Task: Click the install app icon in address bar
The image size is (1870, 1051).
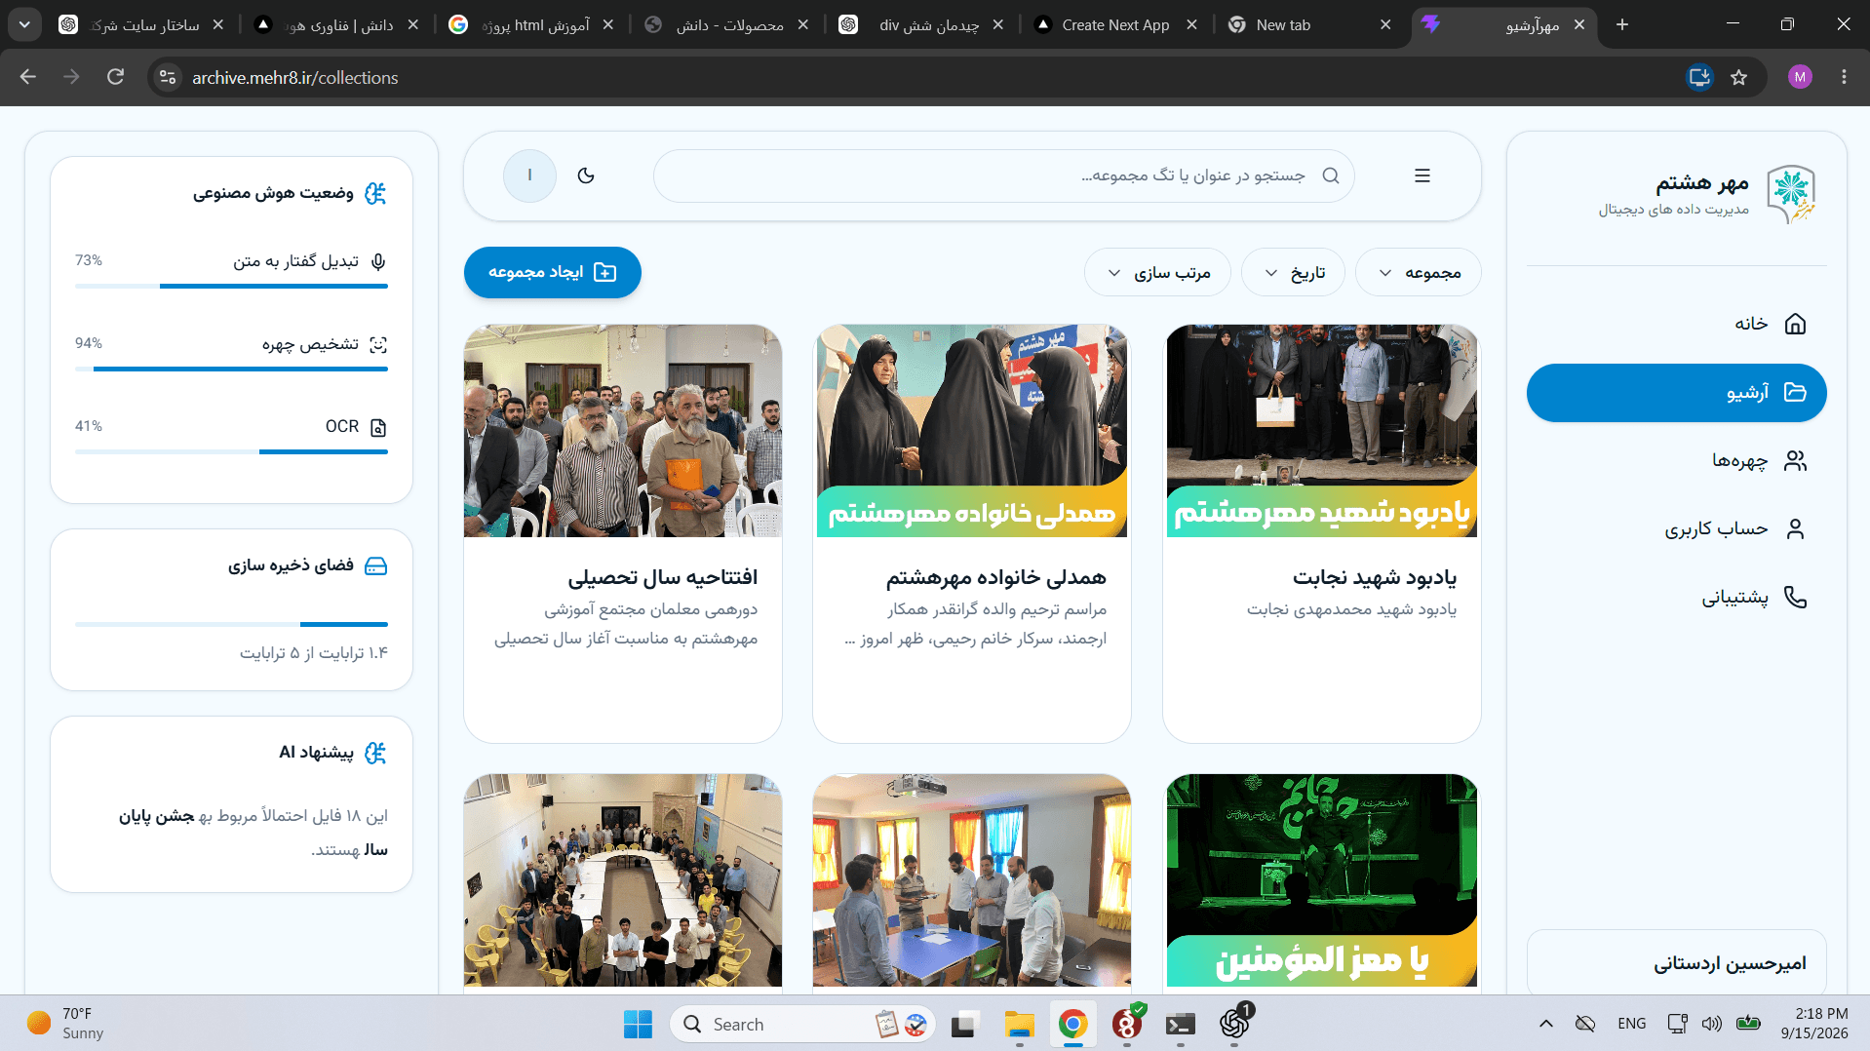Action: click(x=1699, y=77)
